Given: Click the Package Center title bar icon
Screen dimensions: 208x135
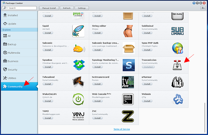Looking at the screenshot, I should (4, 3).
